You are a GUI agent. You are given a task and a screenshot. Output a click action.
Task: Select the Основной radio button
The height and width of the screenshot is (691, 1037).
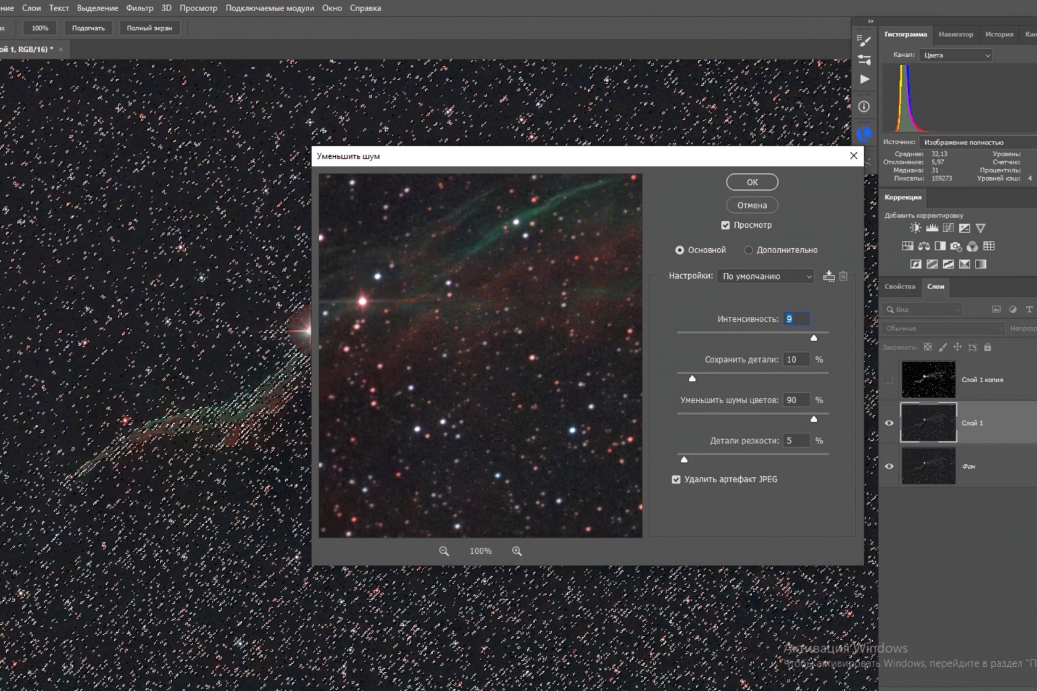coord(680,250)
